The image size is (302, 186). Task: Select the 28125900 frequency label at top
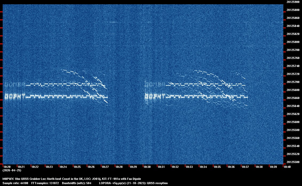pyautogui.click(x=293, y=2)
